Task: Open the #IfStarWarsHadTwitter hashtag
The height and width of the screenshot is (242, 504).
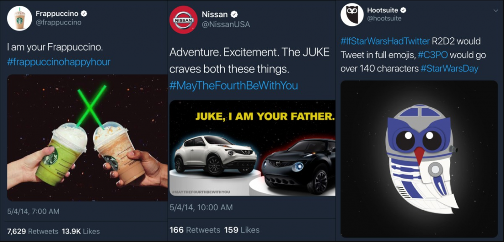Action: [x=385, y=41]
